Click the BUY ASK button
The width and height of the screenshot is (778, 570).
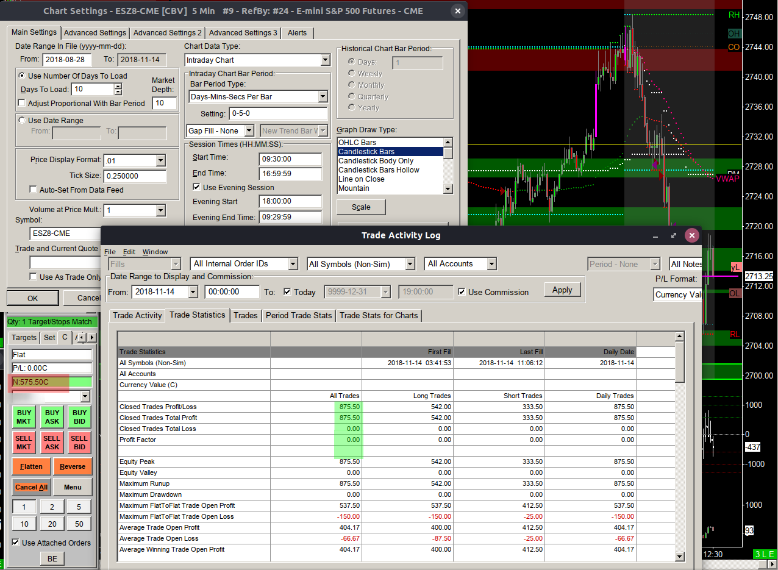(52, 418)
